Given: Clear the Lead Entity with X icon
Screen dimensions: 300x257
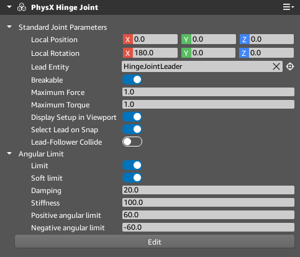Looking at the screenshot, I should [276, 66].
